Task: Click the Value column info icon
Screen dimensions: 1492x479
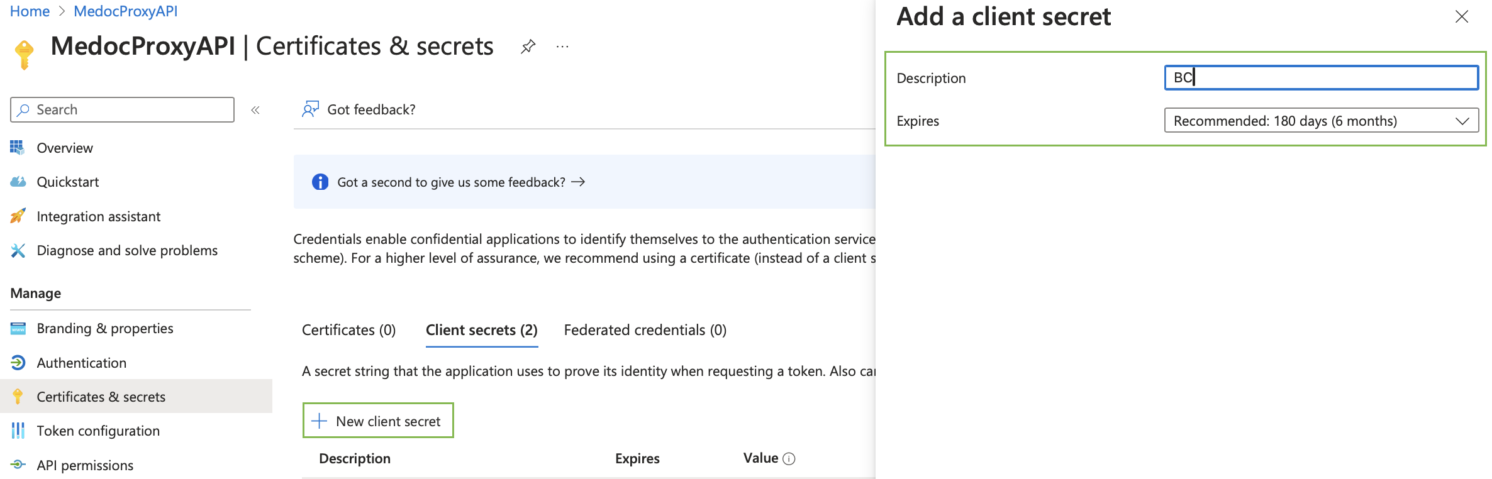Action: (x=789, y=459)
